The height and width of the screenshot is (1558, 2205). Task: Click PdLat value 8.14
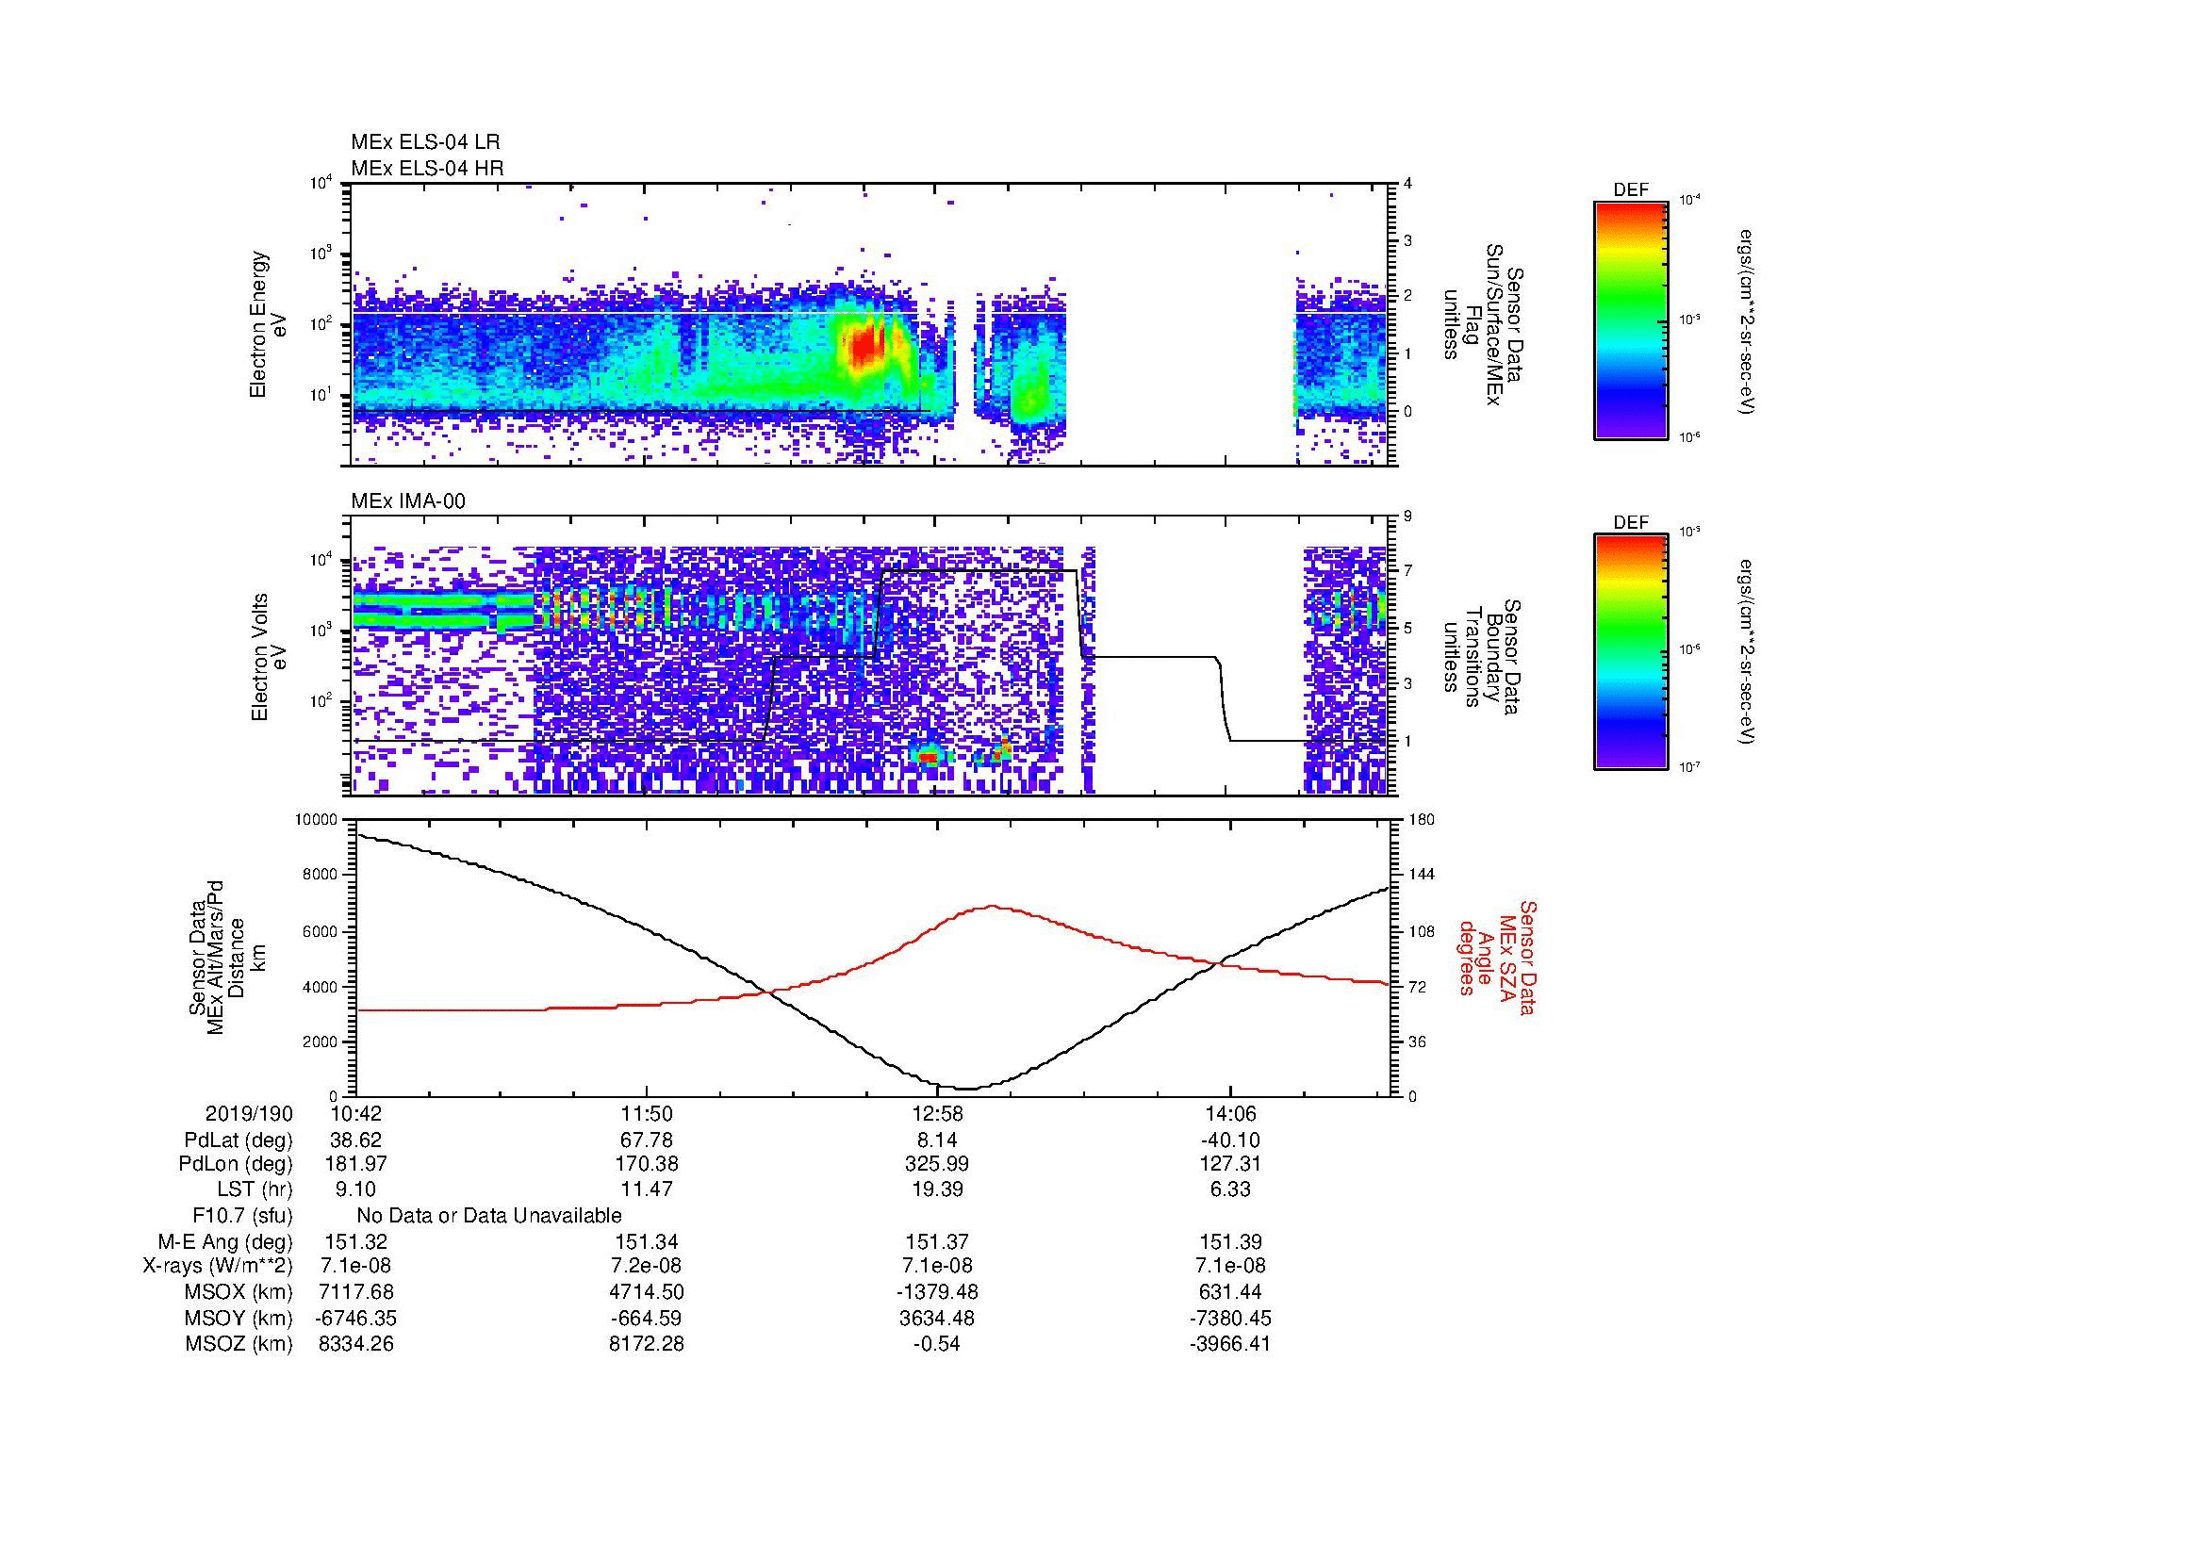pos(937,1140)
